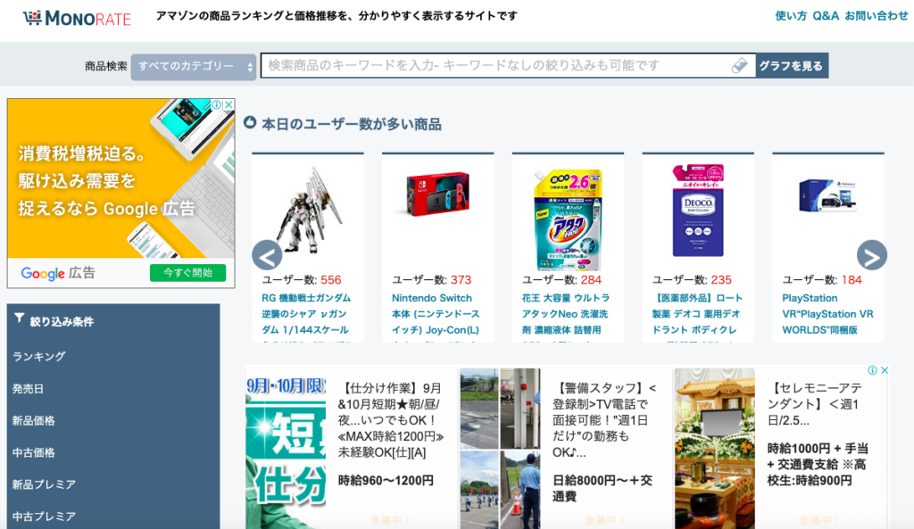Click the グラフを見る button
914x529 pixels.
(x=792, y=65)
